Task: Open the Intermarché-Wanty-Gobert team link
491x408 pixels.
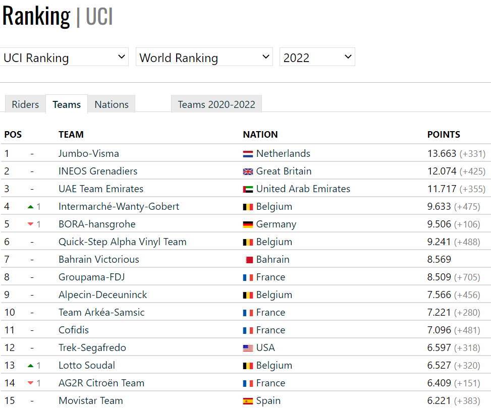Action: pos(119,206)
